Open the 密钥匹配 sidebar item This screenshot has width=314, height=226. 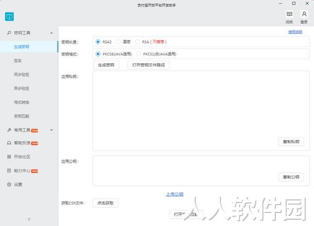[21, 116]
